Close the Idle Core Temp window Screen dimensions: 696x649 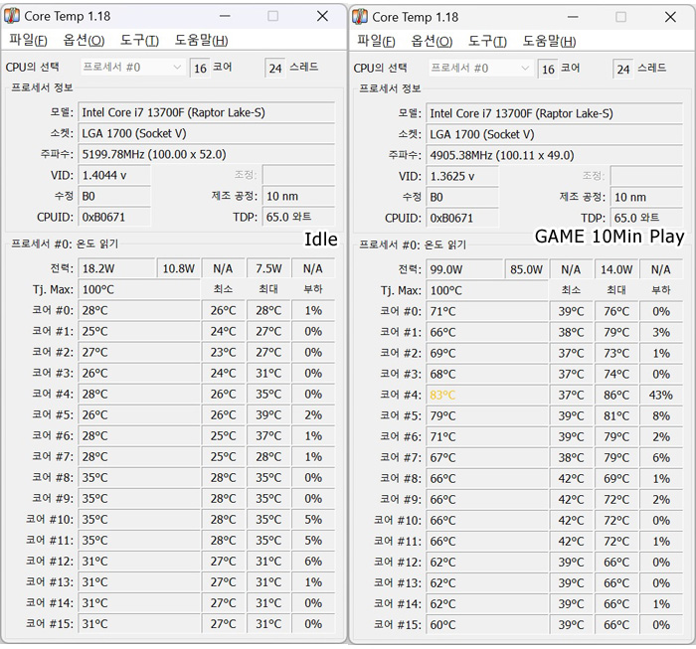(323, 16)
